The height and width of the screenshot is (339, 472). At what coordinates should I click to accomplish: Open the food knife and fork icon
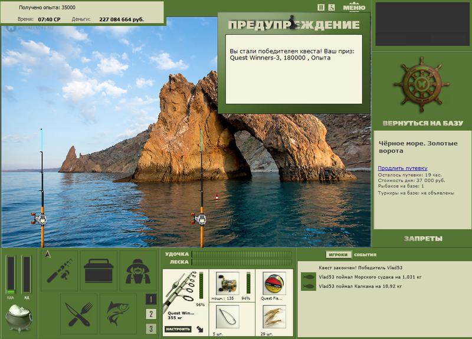[x=79, y=314]
